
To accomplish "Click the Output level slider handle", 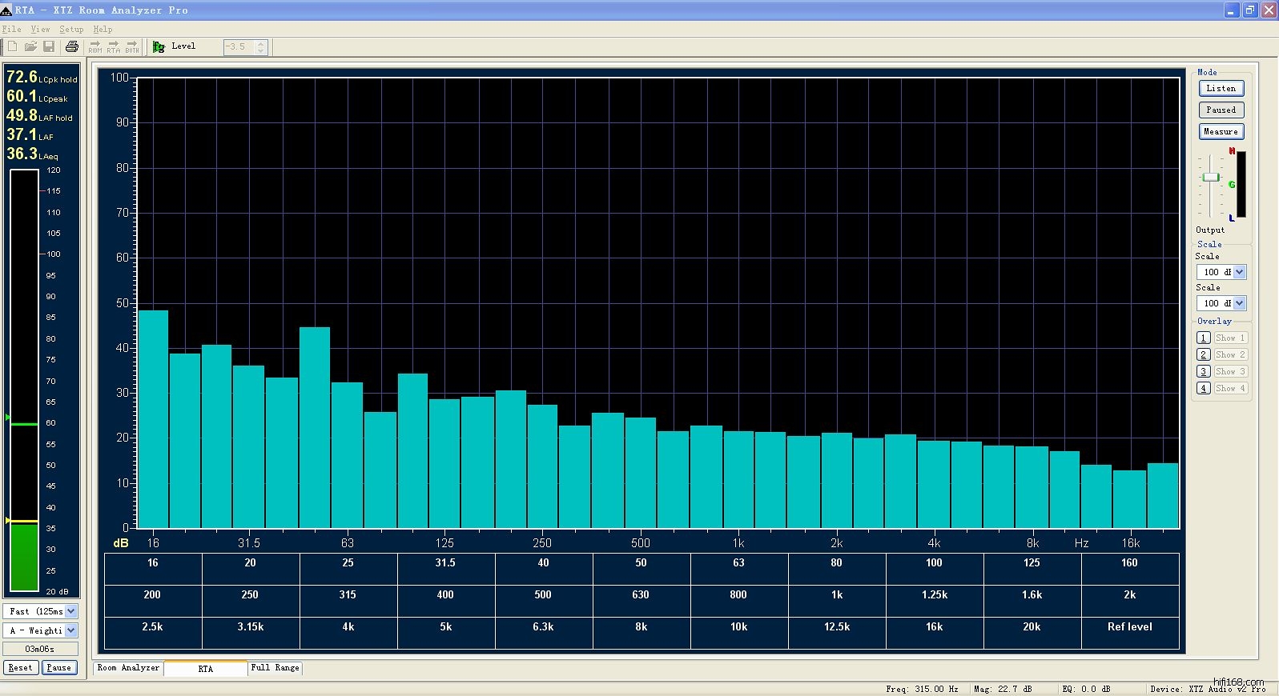I will point(1210,177).
